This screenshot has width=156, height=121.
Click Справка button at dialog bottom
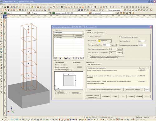(139, 96)
